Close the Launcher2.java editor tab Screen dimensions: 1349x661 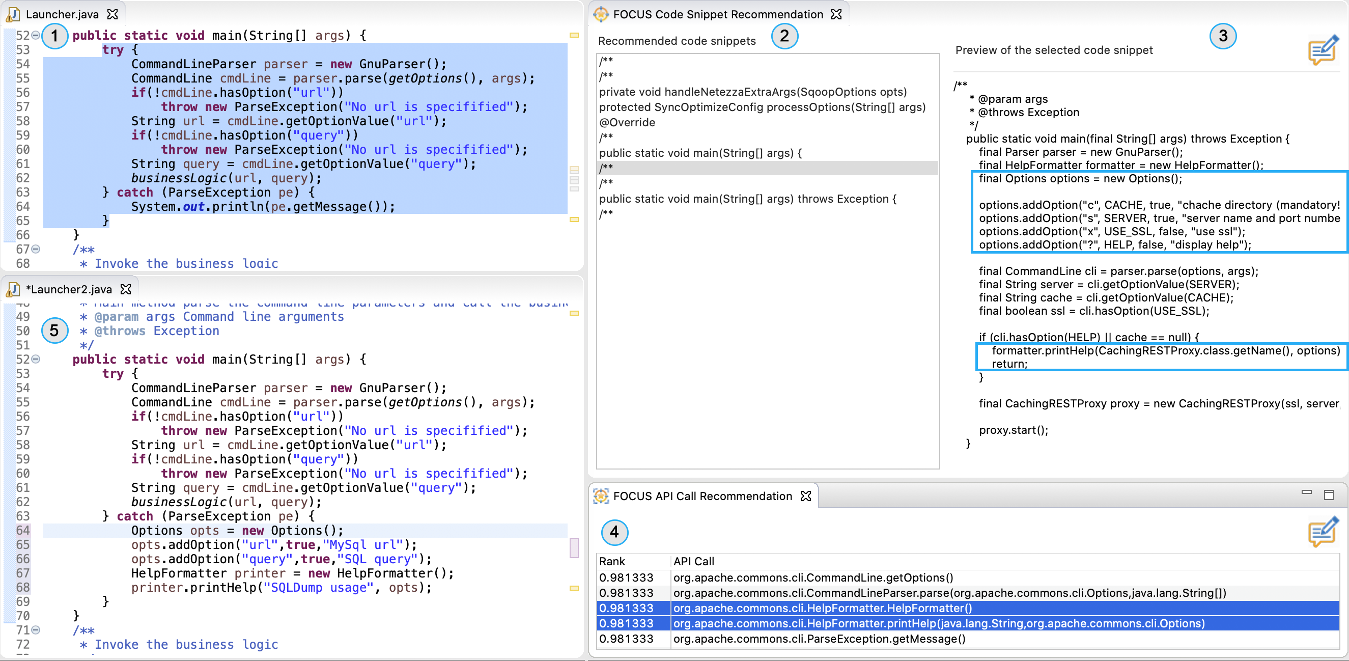pos(126,289)
